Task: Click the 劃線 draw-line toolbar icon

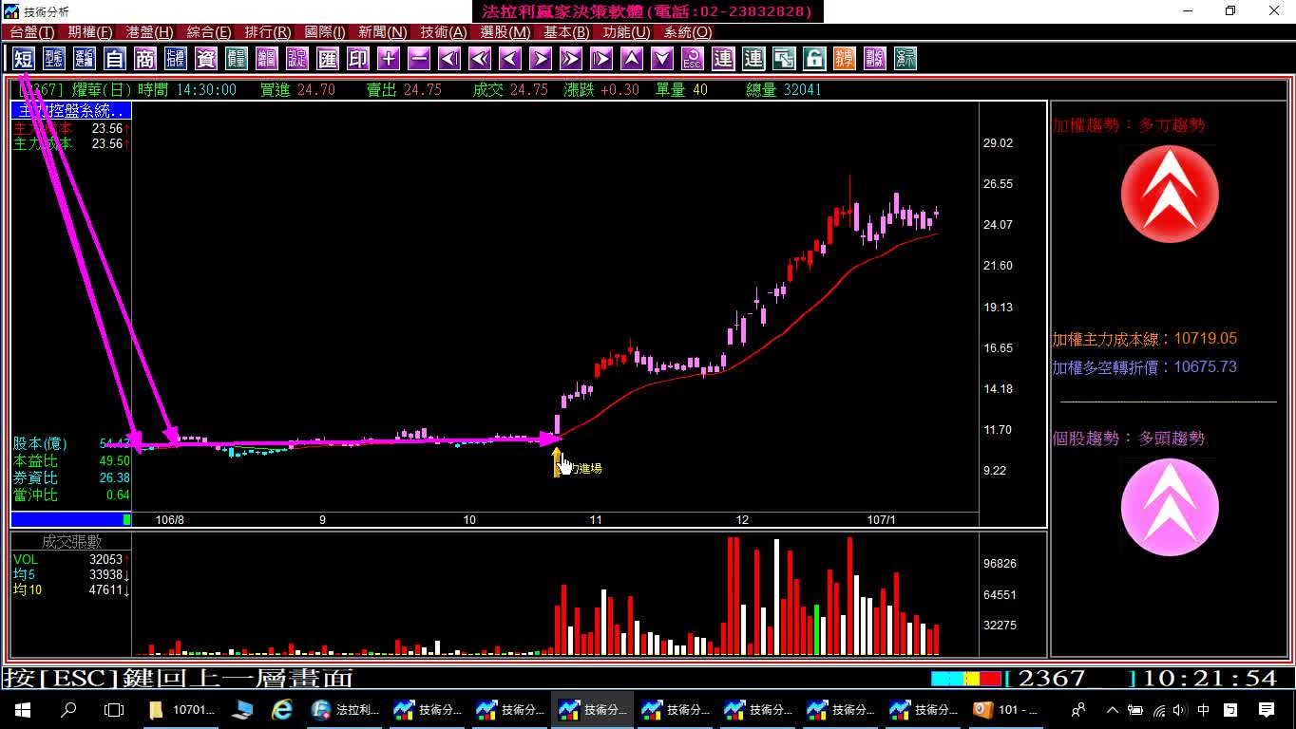Action: pyautogui.click(x=875, y=59)
